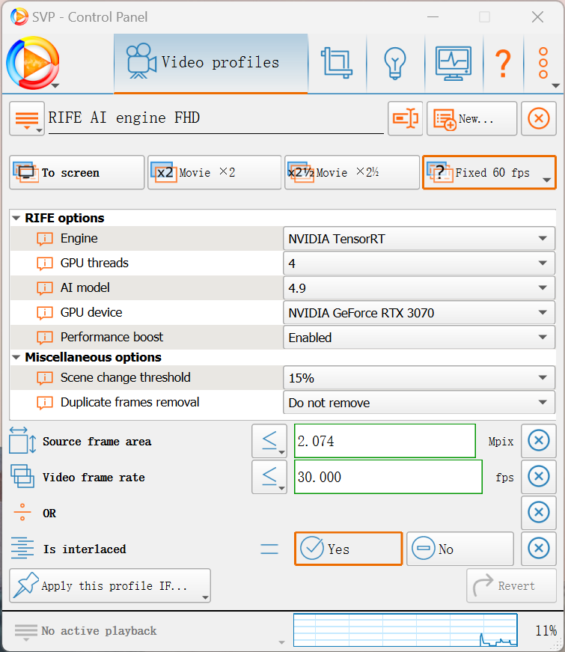Click the New... profile button

[471, 118]
